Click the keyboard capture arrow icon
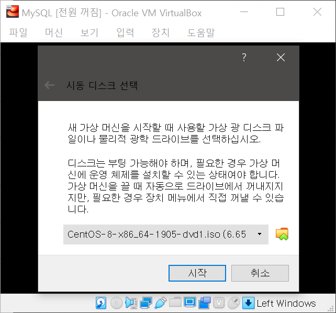The width and height of the screenshot is (336, 313). pyautogui.click(x=249, y=303)
